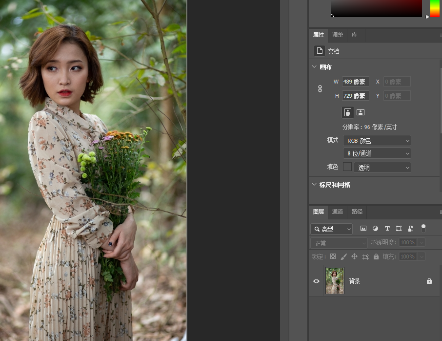Toggle the width-height link constraint icon
Viewport: 442px width, 341px height.
320,88
